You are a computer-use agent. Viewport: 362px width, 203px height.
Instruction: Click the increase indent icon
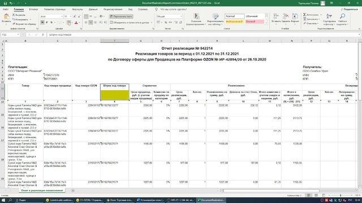tap(105, 23)
